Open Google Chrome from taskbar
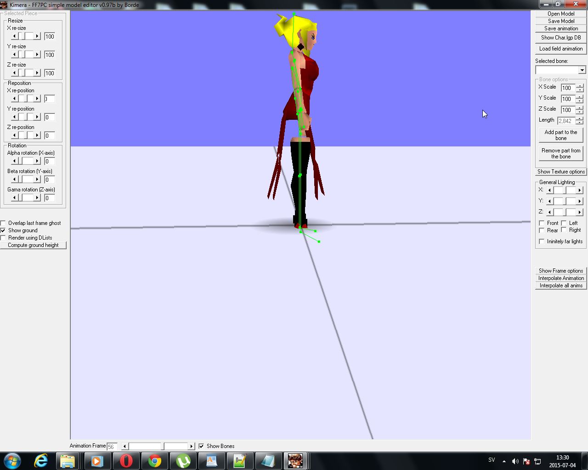This screenshot has height=470, width=588. point(155,461)
